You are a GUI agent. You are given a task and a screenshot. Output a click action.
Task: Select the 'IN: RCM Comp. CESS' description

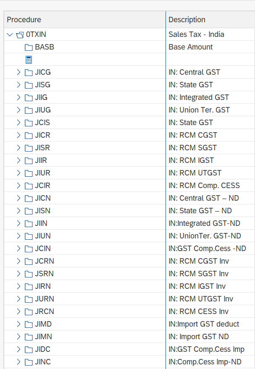204,186
